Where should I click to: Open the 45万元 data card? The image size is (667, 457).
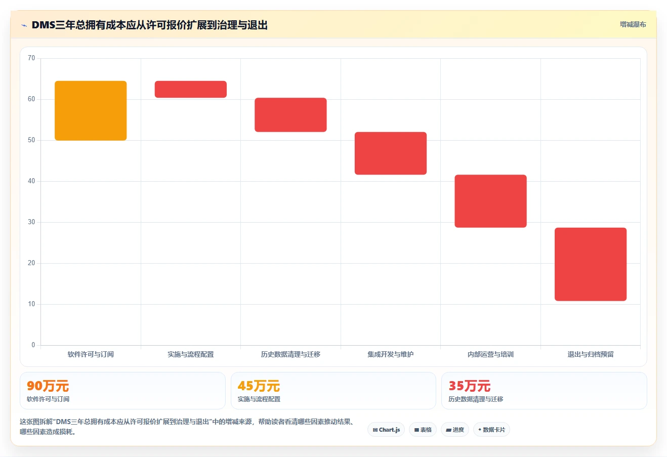[x=333, y=391]
